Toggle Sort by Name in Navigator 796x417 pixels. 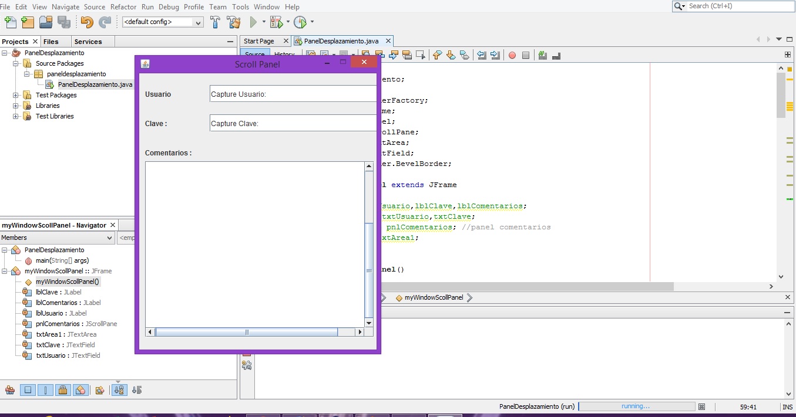pyautogui.click(x=119, y=390)
